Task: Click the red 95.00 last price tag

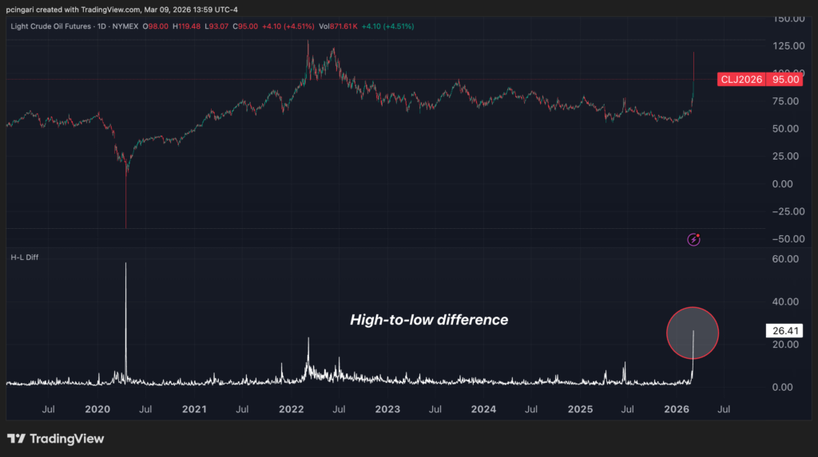Action: [786, 79]
